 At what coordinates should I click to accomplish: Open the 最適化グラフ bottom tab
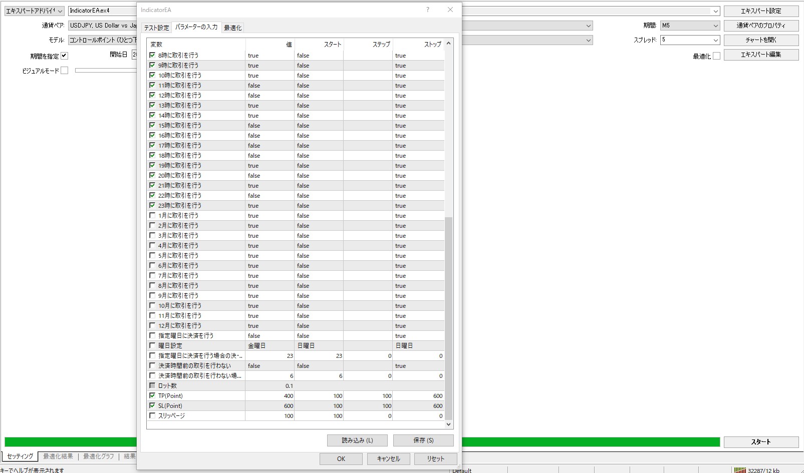pos(98,456)
